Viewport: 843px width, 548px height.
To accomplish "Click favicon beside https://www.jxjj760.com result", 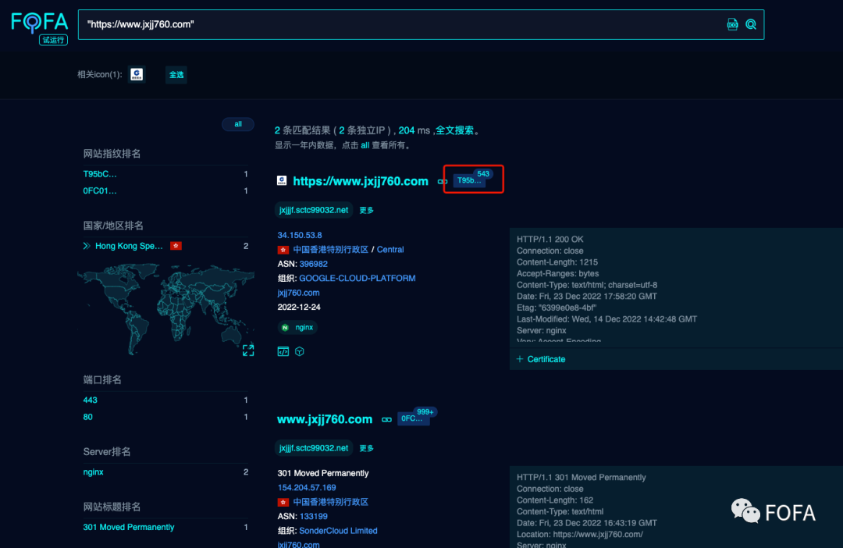I will pyautogui.click(x=282, y=180).
